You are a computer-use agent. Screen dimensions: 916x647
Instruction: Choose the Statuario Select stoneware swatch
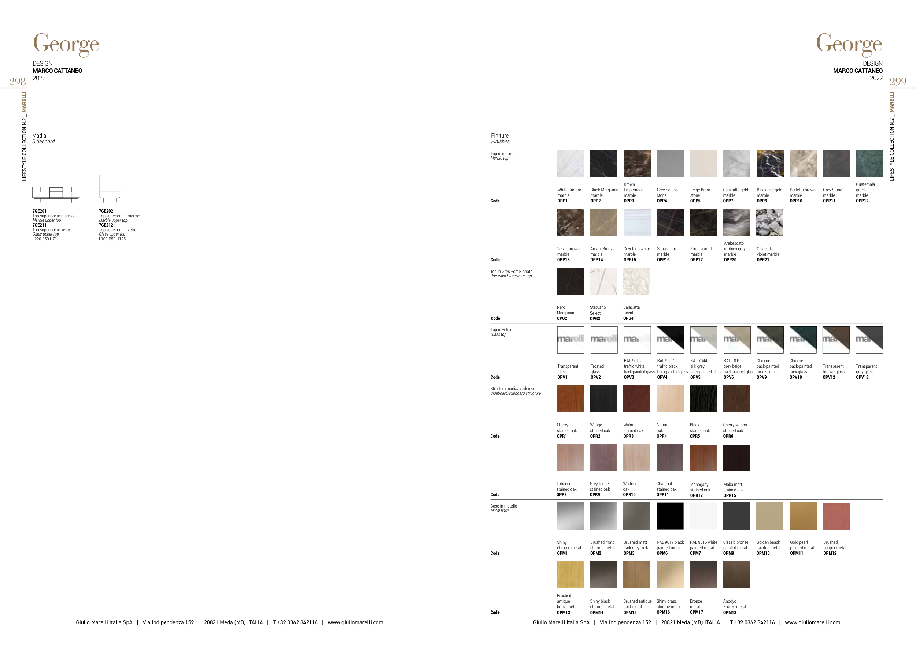click(603, 281)
